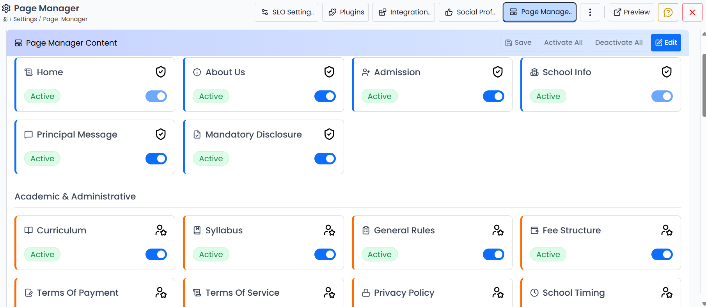Disable the Curriculum page switch

click(x=156, y=254)
